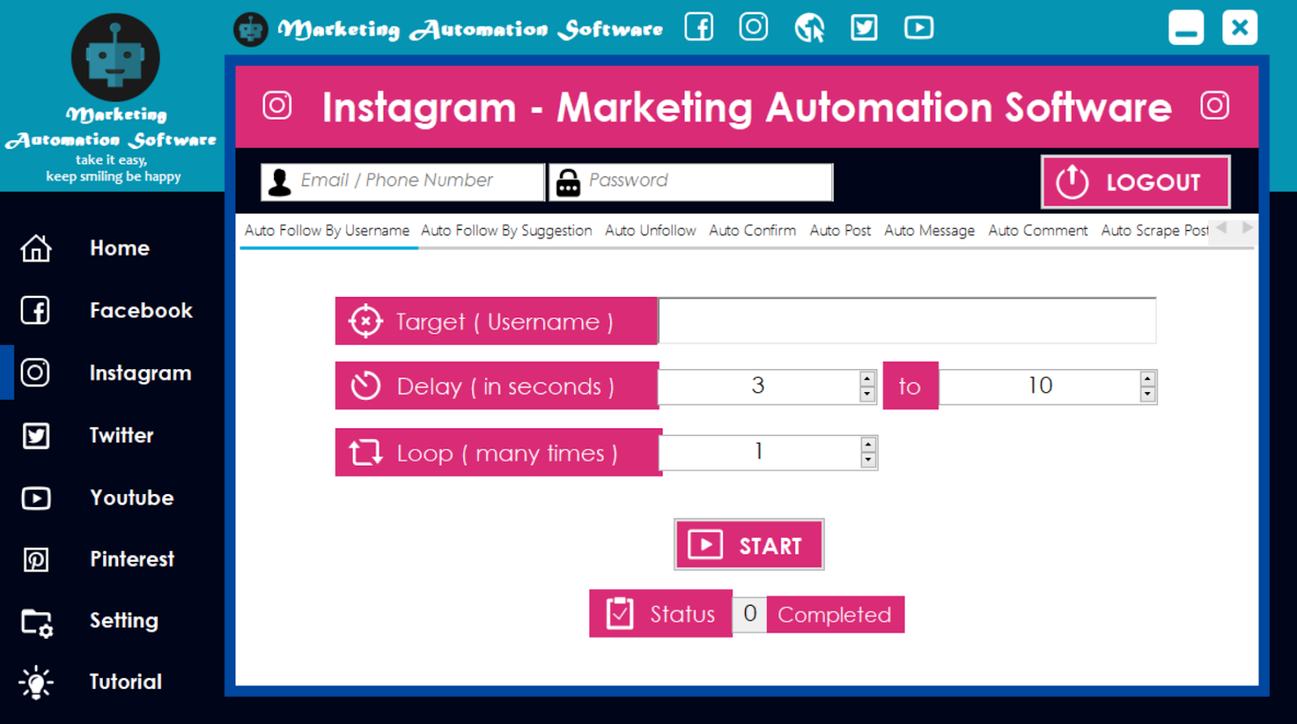Click the LOGOUT button

1136,182
